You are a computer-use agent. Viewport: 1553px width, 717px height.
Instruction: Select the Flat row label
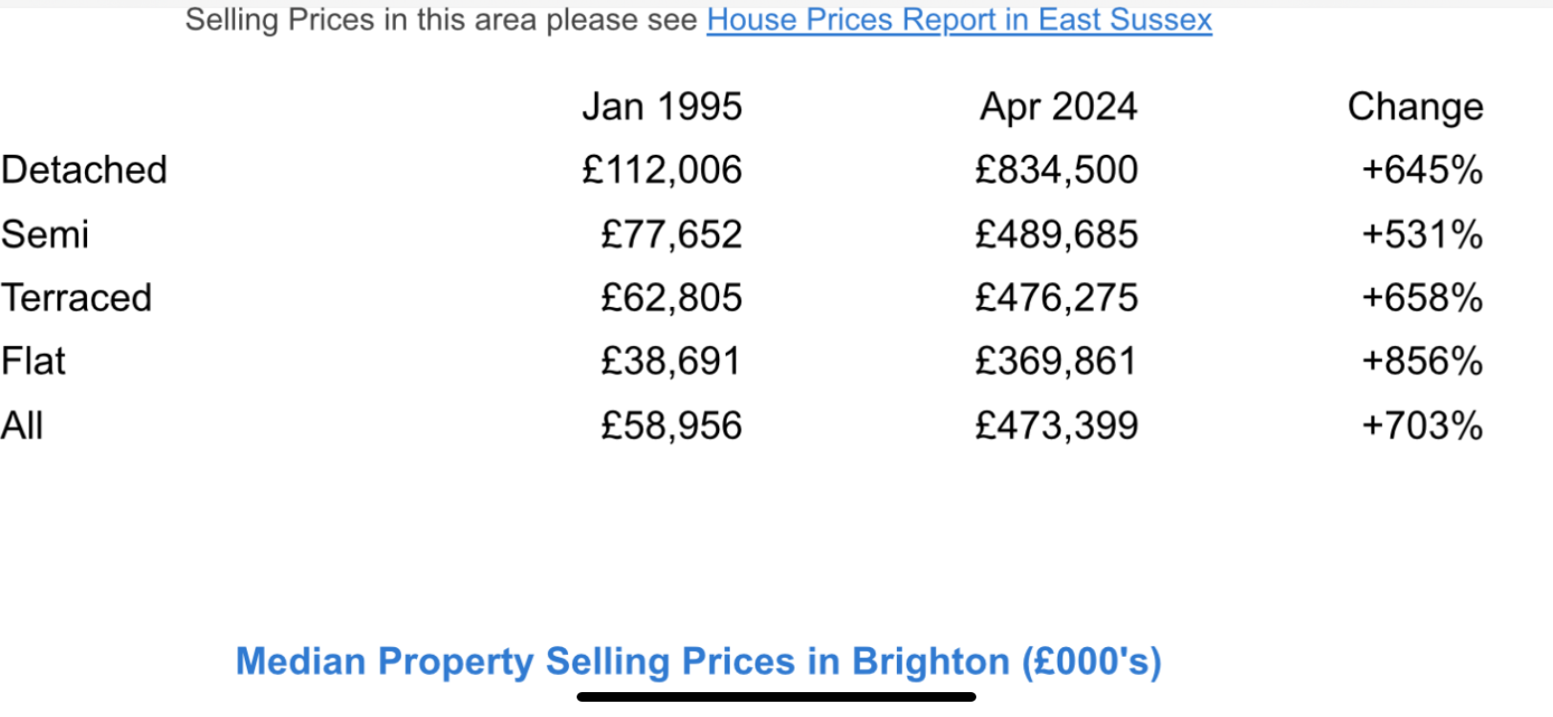click(x=33, y=361)
